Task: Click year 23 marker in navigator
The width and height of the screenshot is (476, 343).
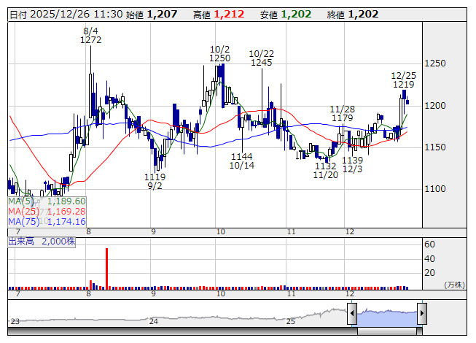Action: tap(15, 321)
